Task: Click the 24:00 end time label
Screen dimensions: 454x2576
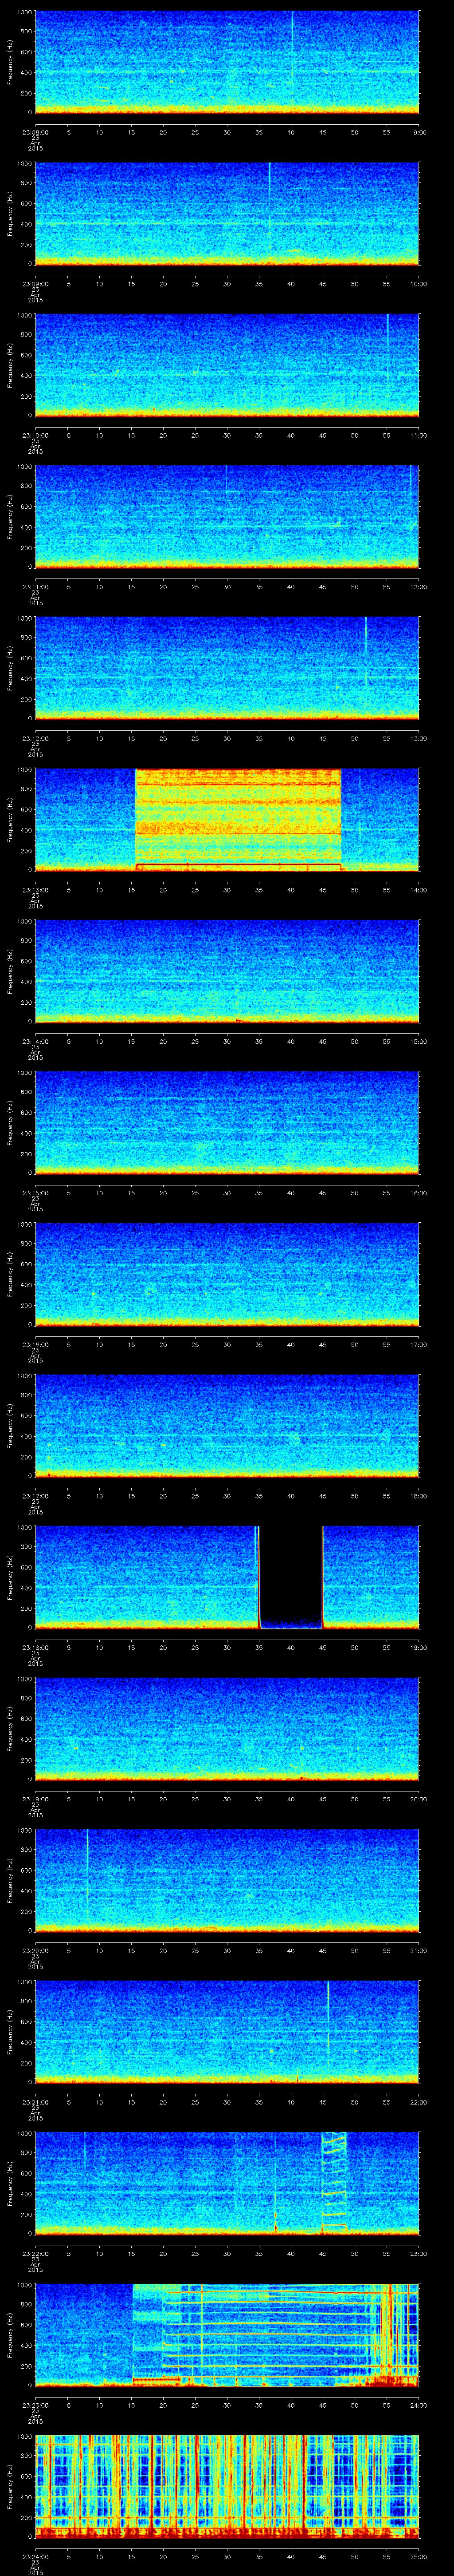Action: [418, 2405]
